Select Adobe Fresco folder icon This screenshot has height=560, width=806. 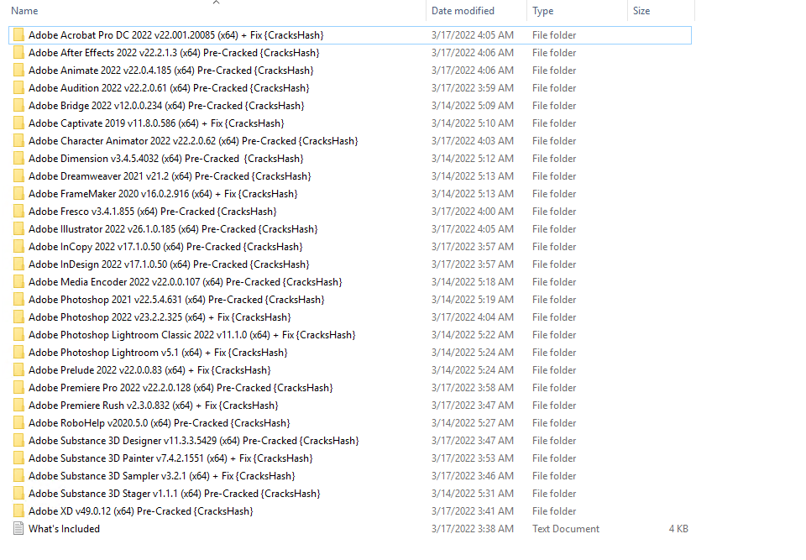[18, 212]
